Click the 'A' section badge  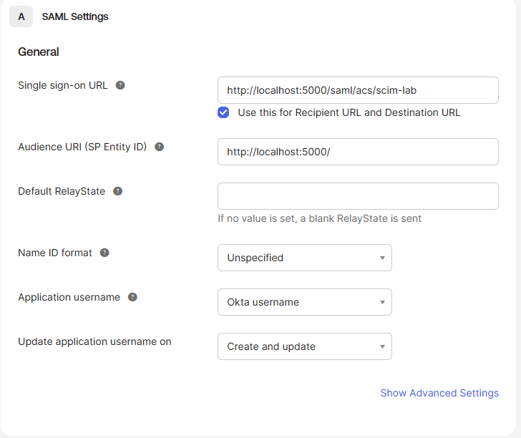point(21,16)
